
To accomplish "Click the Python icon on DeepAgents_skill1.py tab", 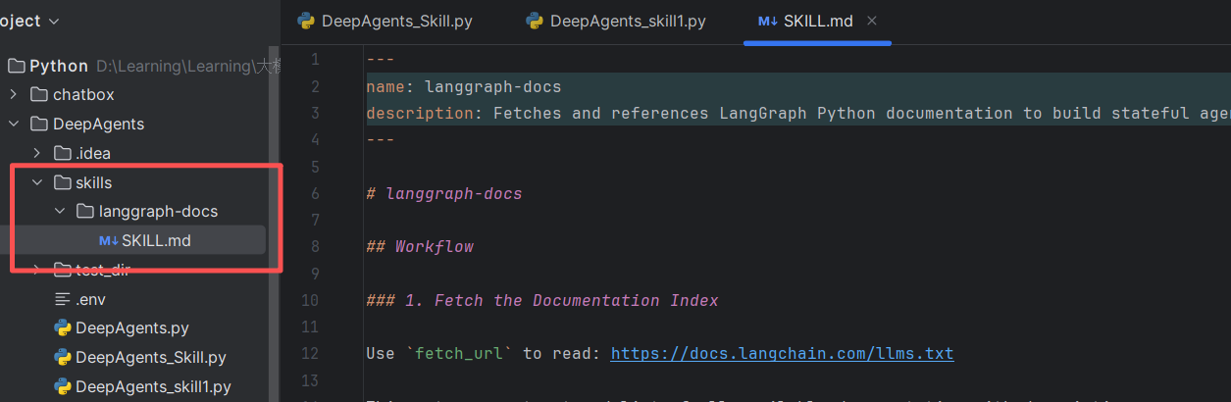I will pos(535,21).
